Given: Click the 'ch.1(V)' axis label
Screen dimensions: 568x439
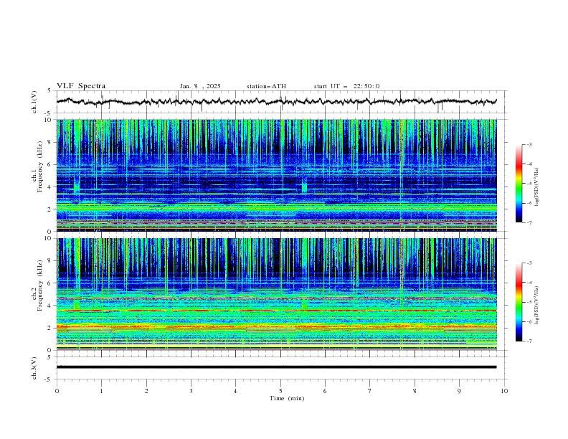Looking at the screenshot, I should (x=34, y=102).
